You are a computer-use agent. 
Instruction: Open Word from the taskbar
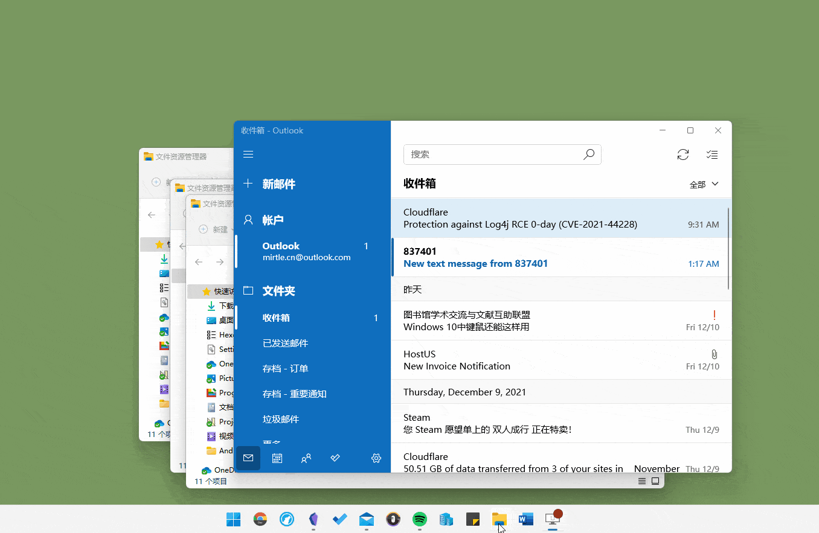coord(526,519)
